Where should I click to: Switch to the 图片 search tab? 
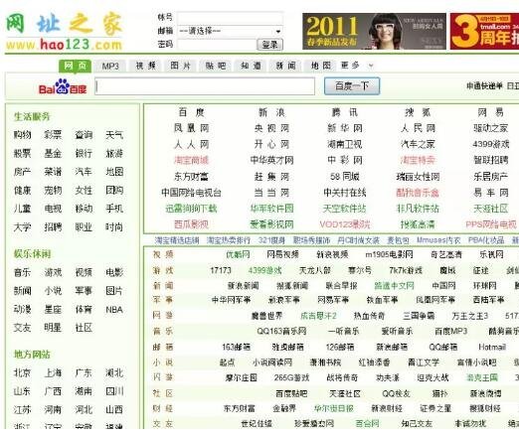(181, 66)
